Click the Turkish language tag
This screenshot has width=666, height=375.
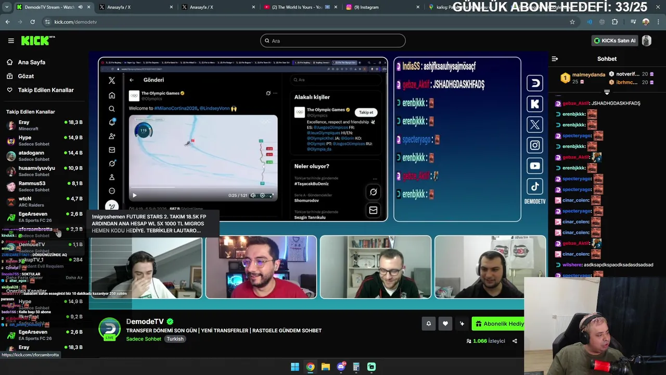(x=175, y=339)
